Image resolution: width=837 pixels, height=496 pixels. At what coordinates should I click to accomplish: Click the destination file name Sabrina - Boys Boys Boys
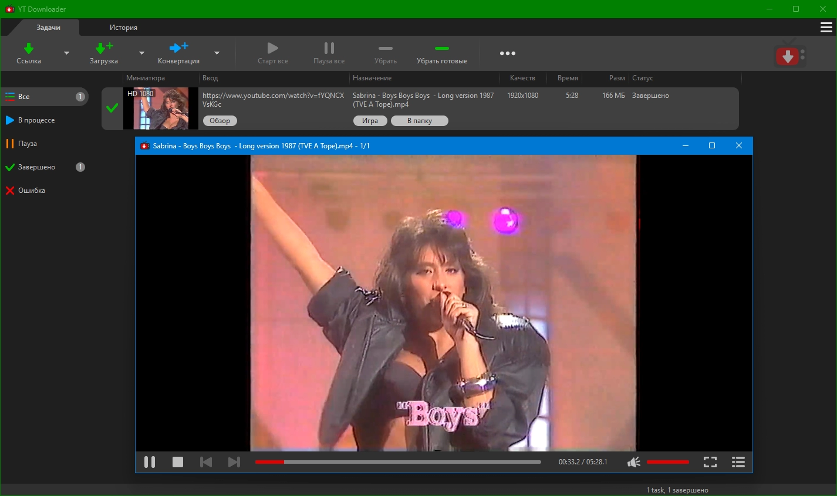[423, 100]
